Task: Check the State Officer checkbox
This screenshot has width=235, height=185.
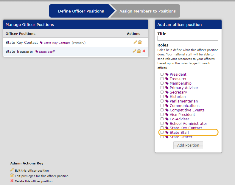Action: point(162,137)
